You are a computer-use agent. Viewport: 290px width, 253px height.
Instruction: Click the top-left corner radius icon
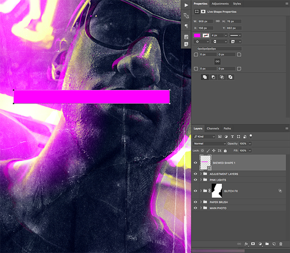(196, 54)
